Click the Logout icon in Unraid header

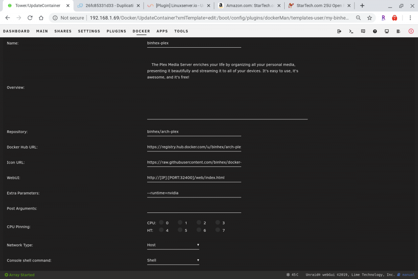339,31
